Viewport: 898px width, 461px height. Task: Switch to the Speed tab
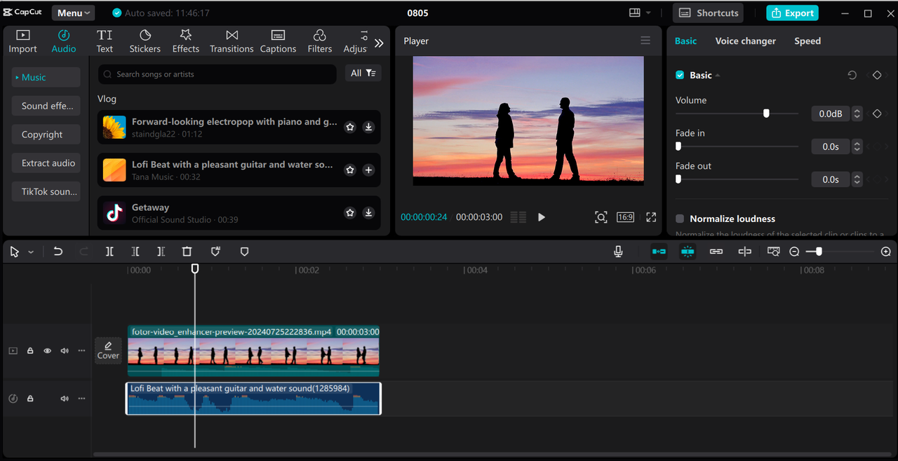click(x=807, y=41)
